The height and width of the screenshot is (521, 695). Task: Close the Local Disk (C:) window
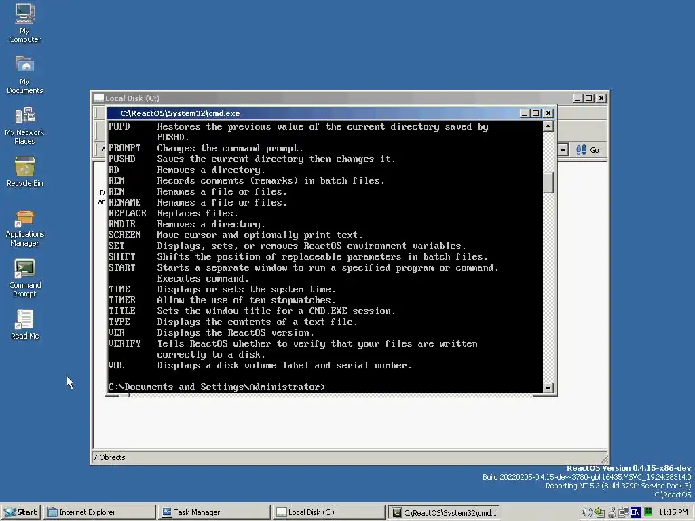pyautogui.click(x=601, y=98)
